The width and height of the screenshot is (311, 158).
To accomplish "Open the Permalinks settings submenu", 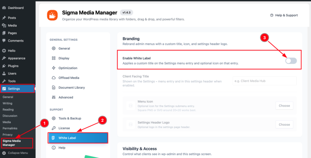I will pyautogui.click(x=10, y=128).
